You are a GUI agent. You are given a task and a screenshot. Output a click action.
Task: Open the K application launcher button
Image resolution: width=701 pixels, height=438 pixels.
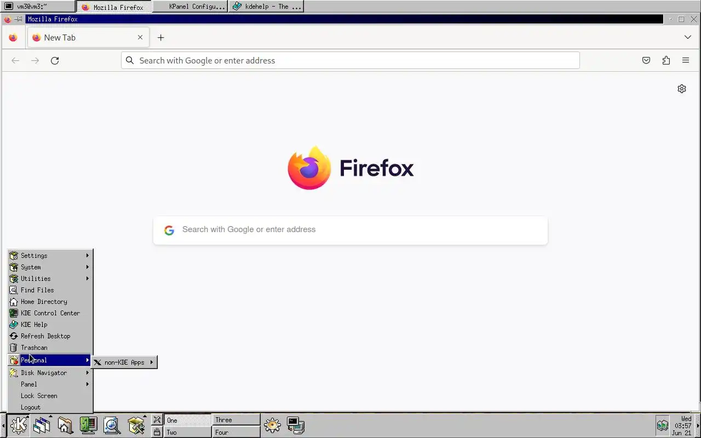coord(18,425)
